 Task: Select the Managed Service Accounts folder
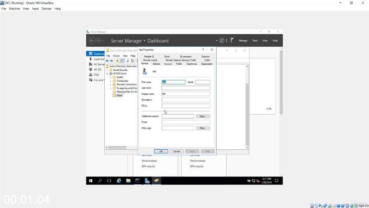coord(125,92)
